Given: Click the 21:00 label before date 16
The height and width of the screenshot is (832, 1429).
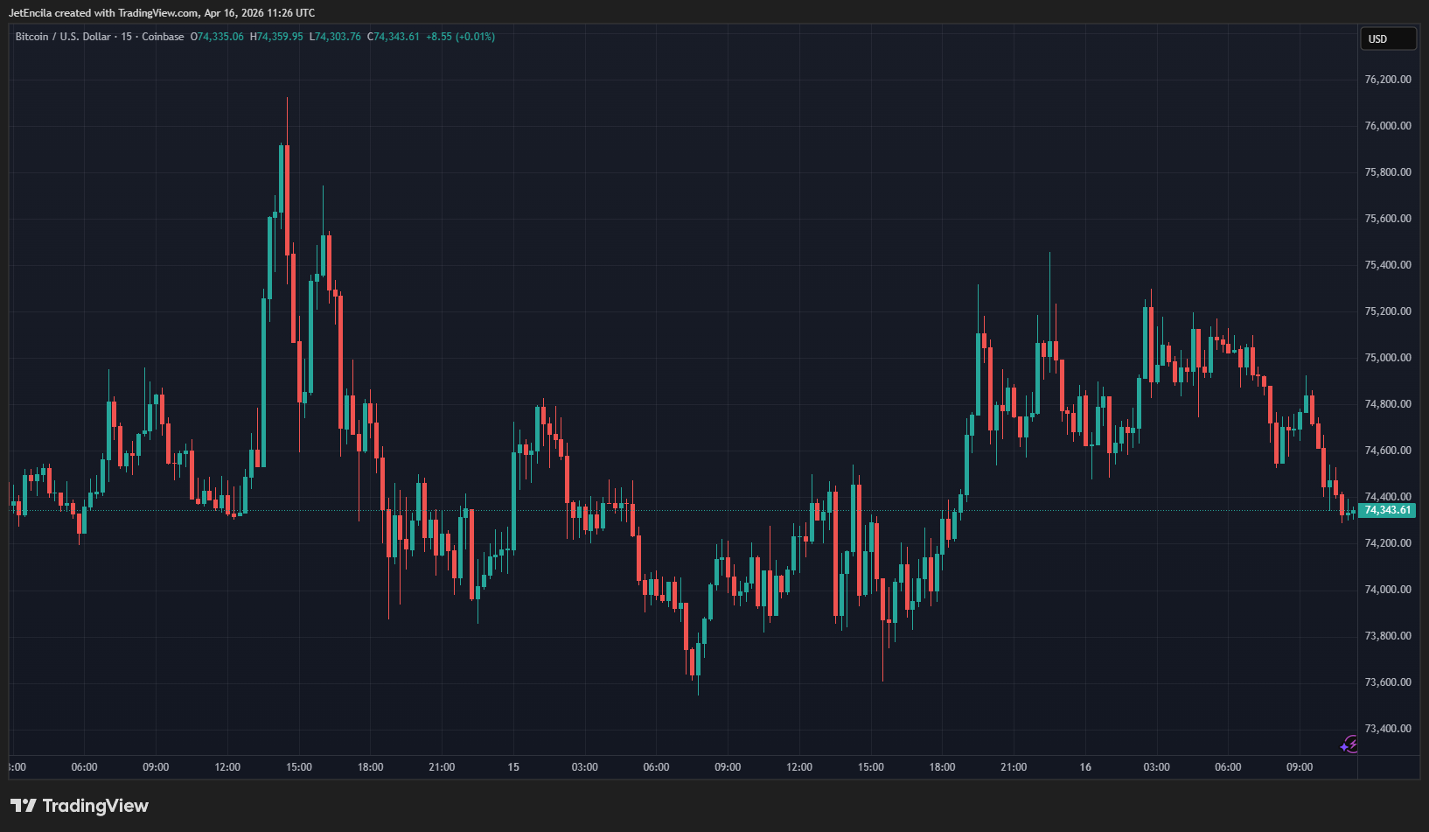Looking at the screenshot, I should tap(1014, 767).
